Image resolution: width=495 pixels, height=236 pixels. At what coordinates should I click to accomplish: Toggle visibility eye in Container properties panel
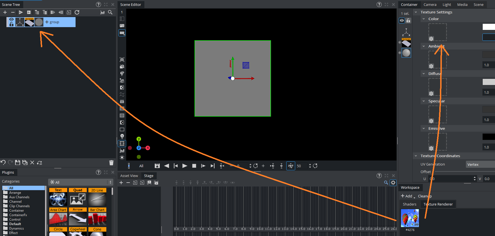[402, 20]
